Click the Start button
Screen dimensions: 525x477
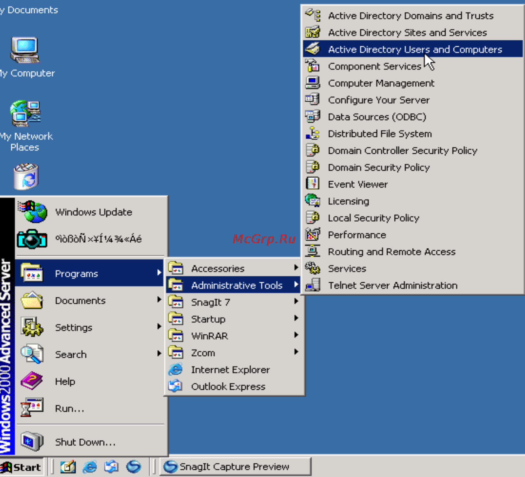tap(22, 467)
